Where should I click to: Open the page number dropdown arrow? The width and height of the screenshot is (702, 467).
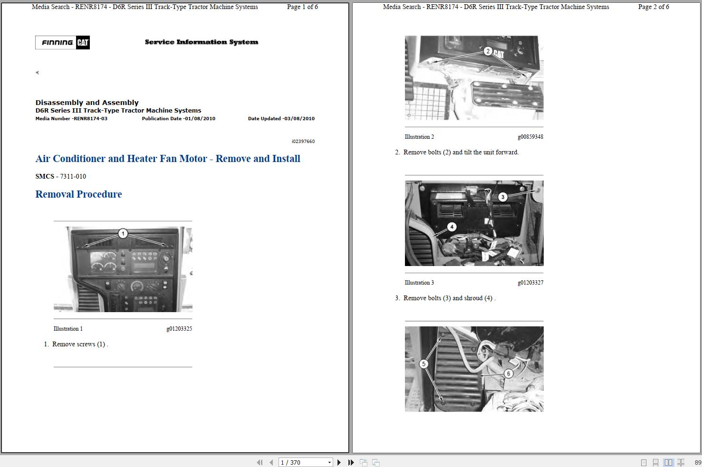tap(329, 463)
